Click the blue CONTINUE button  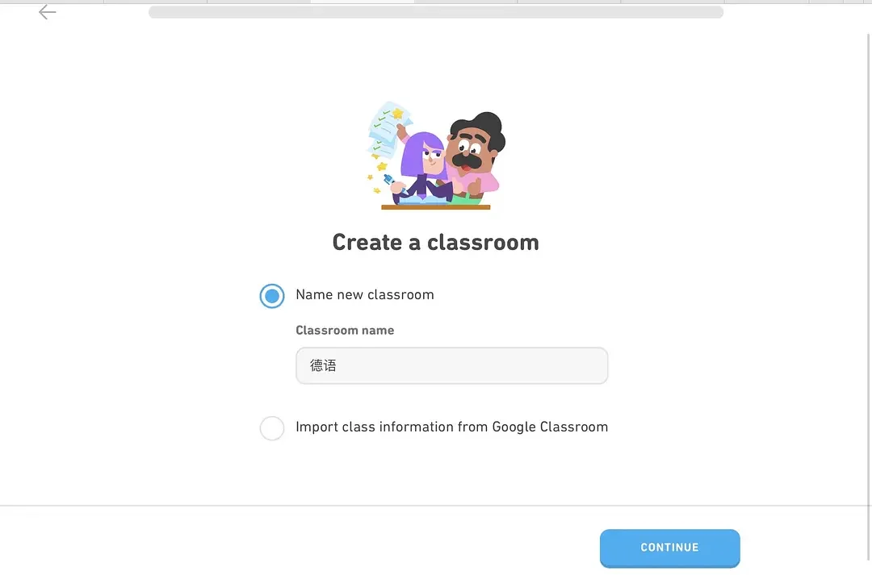coord(669,548)
